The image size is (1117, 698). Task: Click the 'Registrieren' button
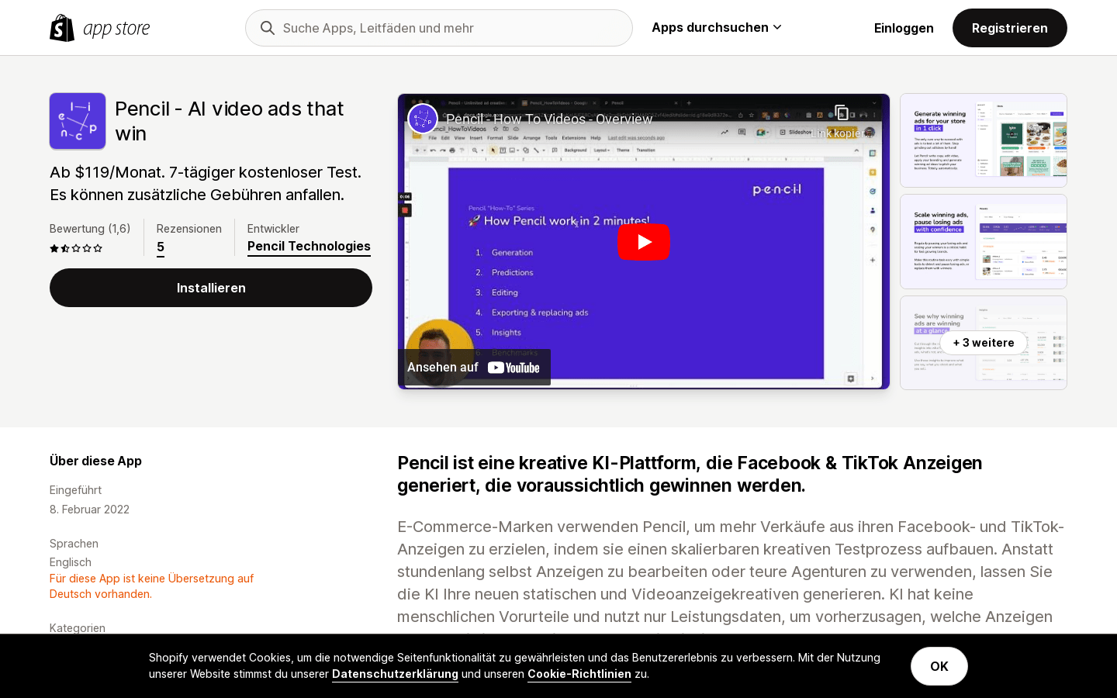(x=1009, y=27)
